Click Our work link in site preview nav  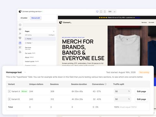151,22
